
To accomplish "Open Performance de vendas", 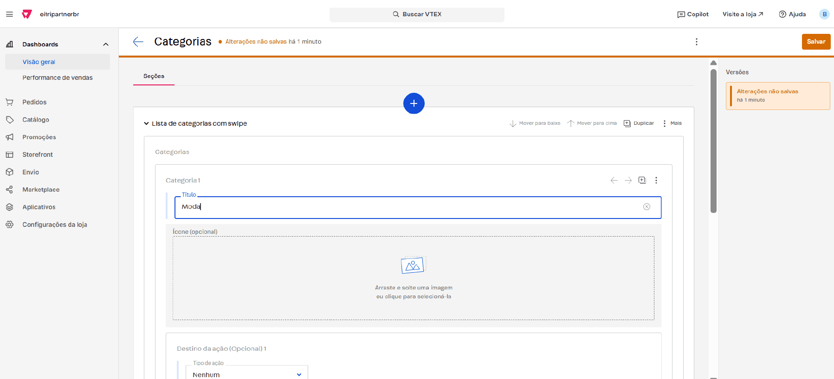I will click(x=58, y=77).
